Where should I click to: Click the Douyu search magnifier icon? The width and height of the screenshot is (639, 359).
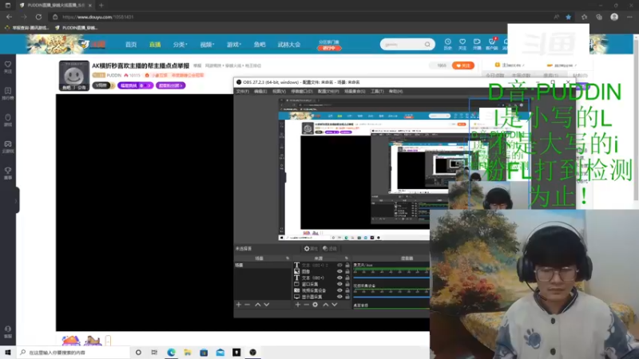point(427,45)
